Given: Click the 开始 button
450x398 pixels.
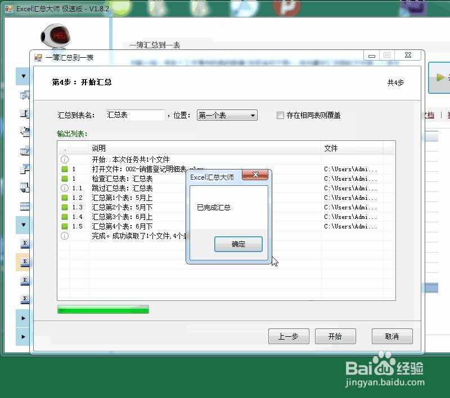Looking at the screenshot, I should coord(335,336).
